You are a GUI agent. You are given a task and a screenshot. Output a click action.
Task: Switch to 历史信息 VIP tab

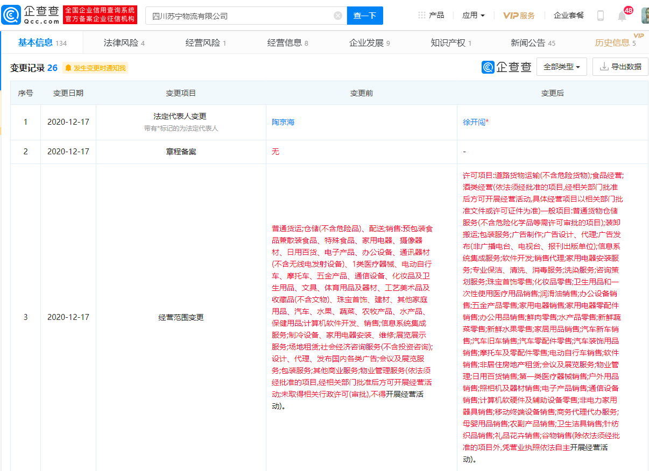pos(615,42)
